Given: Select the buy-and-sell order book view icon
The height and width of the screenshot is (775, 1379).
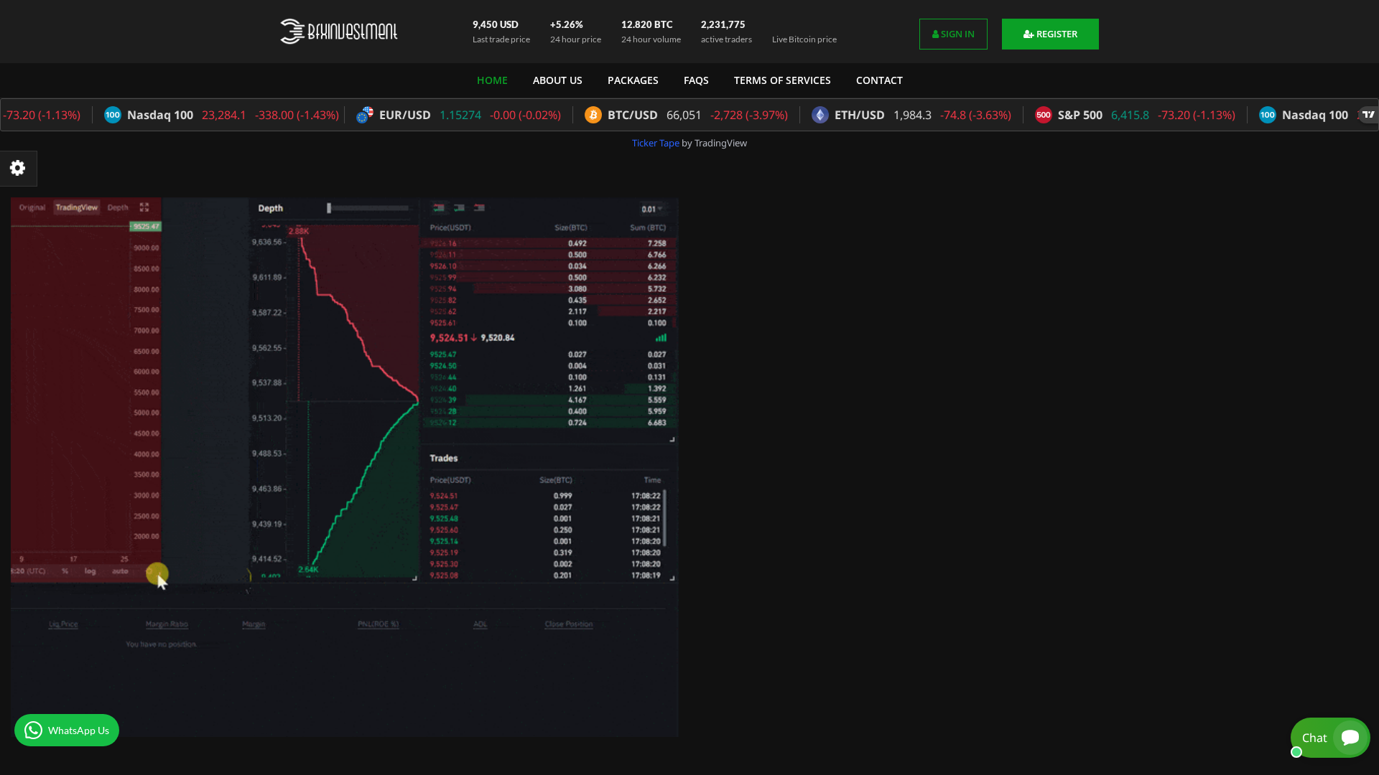Looking at the screenshot, I should [x=440, y=208].
